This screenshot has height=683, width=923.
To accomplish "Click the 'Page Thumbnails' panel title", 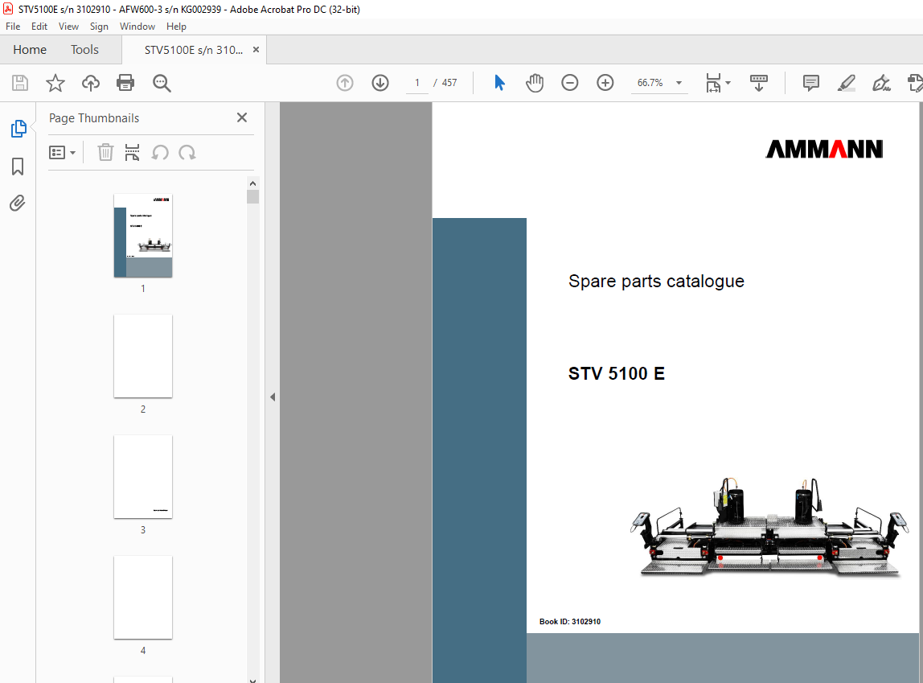I will point(94,117).
